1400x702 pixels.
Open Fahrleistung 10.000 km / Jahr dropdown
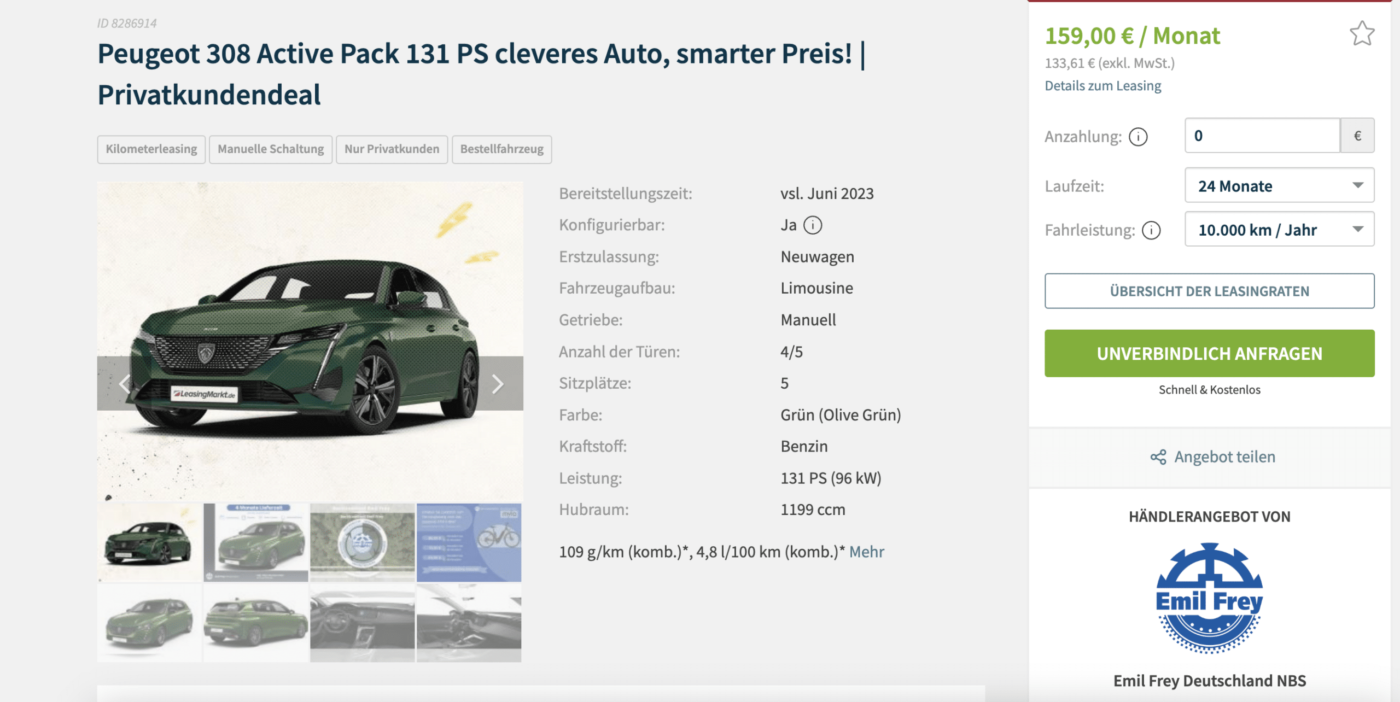point(1279,230)
